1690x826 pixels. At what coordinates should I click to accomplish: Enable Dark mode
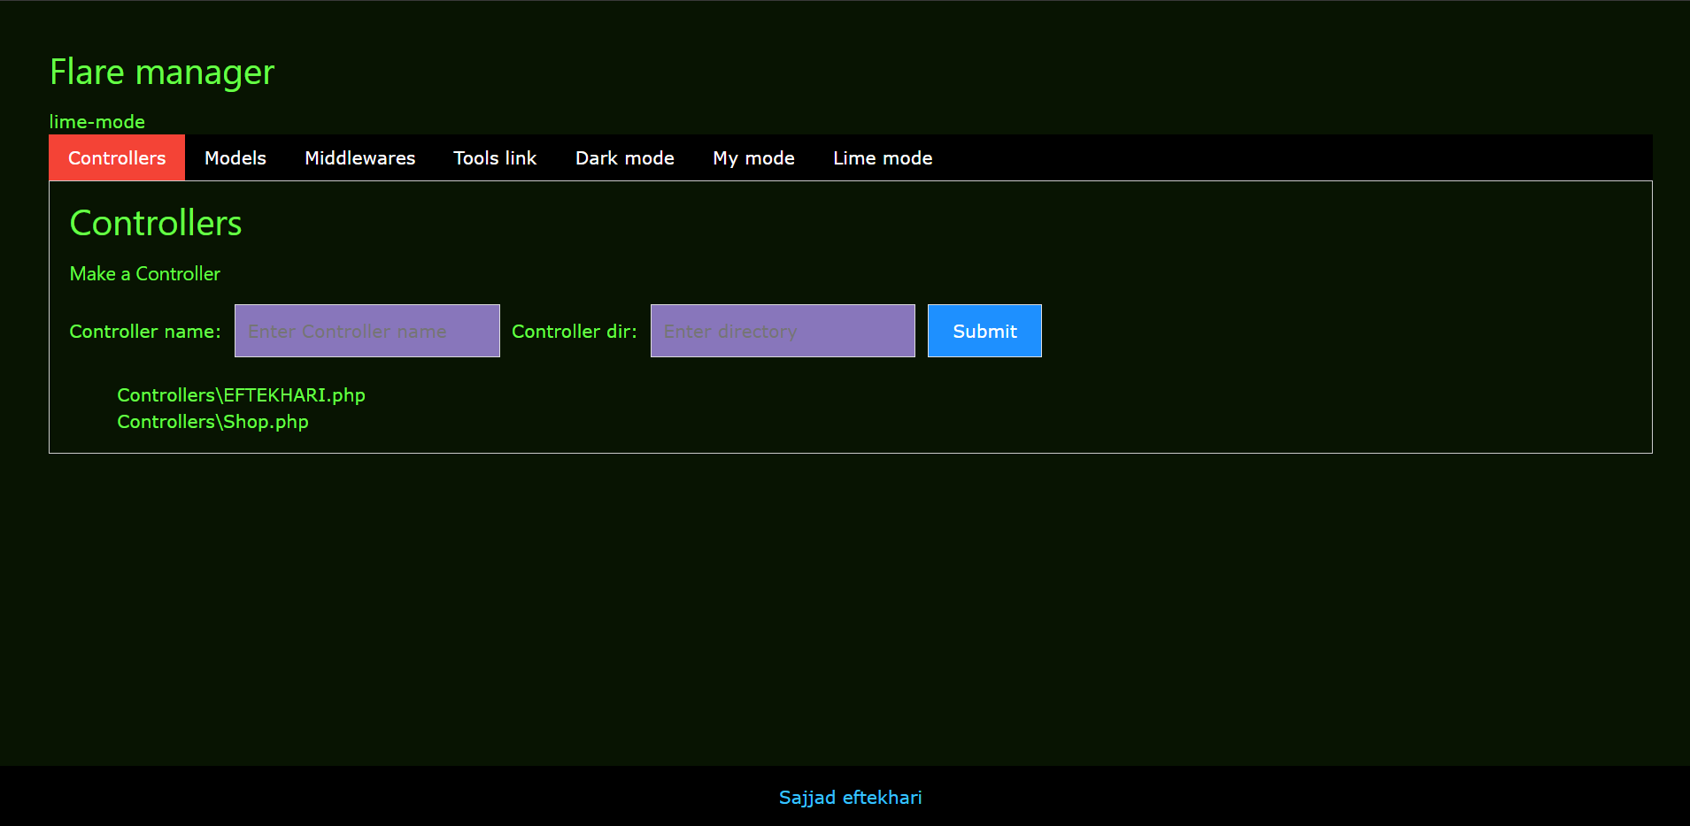point(624,157)
